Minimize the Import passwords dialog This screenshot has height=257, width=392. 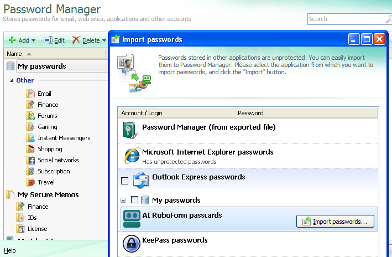[x=353, y=39]
